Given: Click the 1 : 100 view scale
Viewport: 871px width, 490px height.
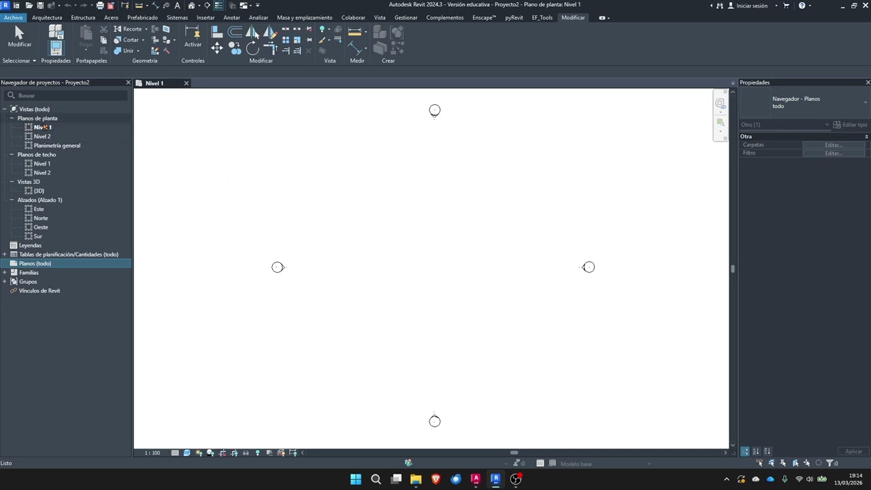Looking at the screenshot, I should (152, 453).
